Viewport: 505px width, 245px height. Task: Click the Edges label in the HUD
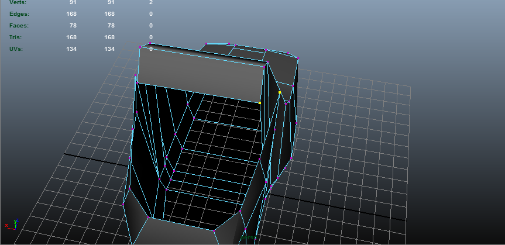coord(19,14)
